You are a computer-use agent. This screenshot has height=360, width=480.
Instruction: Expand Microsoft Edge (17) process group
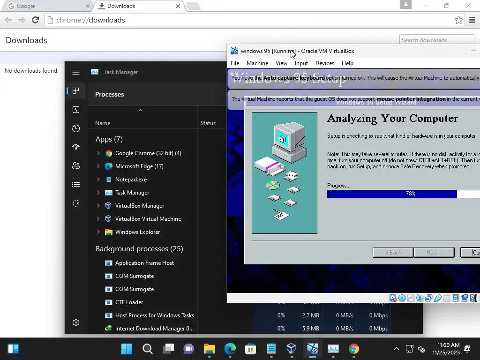pyautogui.click(x=98, y=166)
